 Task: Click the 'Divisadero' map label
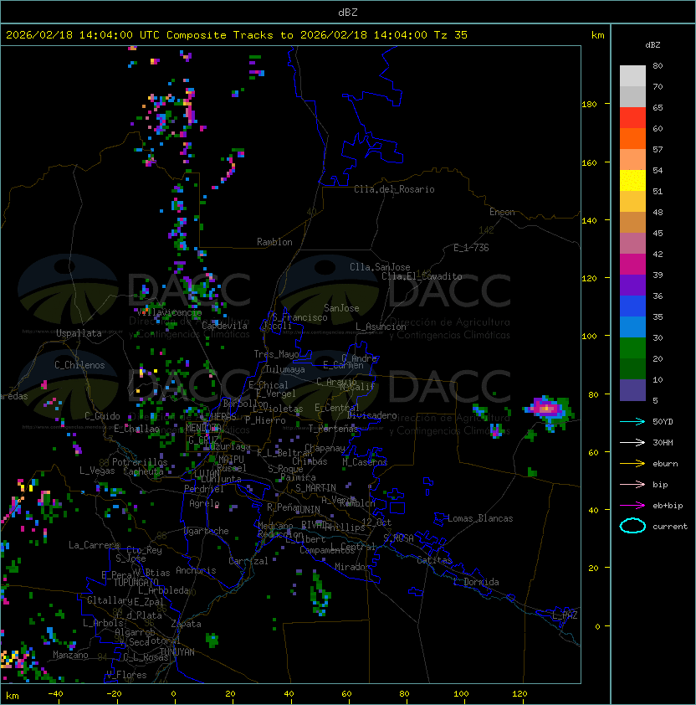371,415
